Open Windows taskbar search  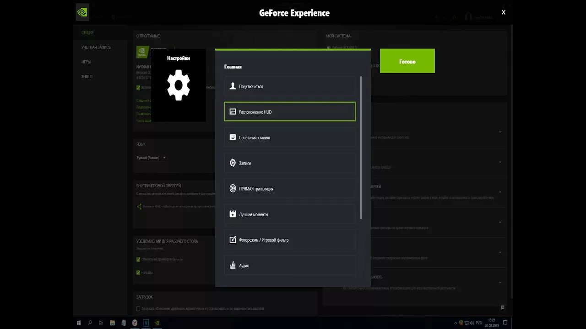(90, 322)
